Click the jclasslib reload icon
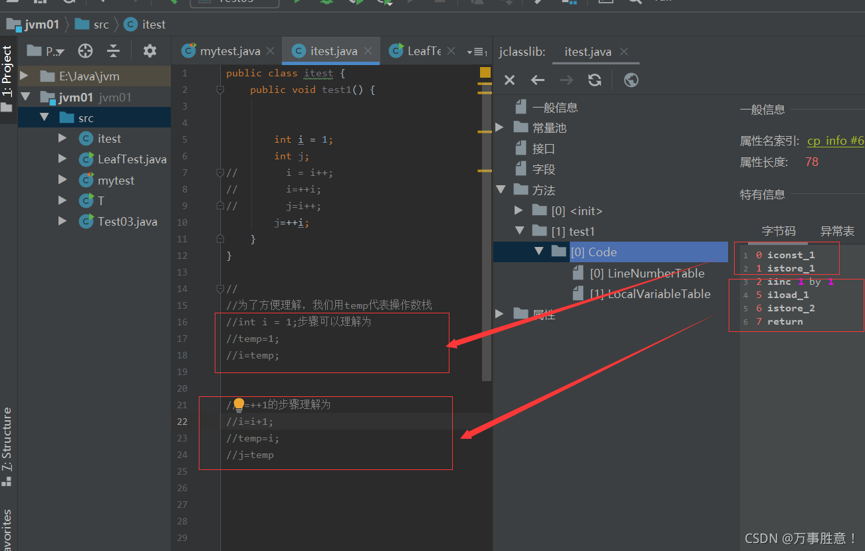 coord(595,80)
